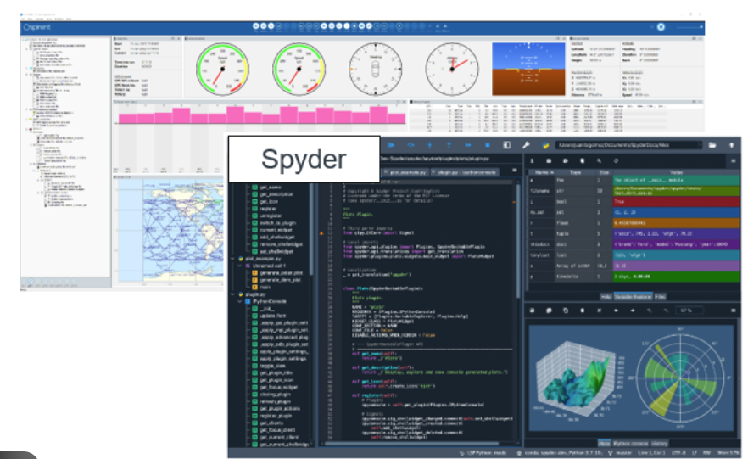Click the browse working directory folder icon
The image size is (748, 459).
point(713,145)
